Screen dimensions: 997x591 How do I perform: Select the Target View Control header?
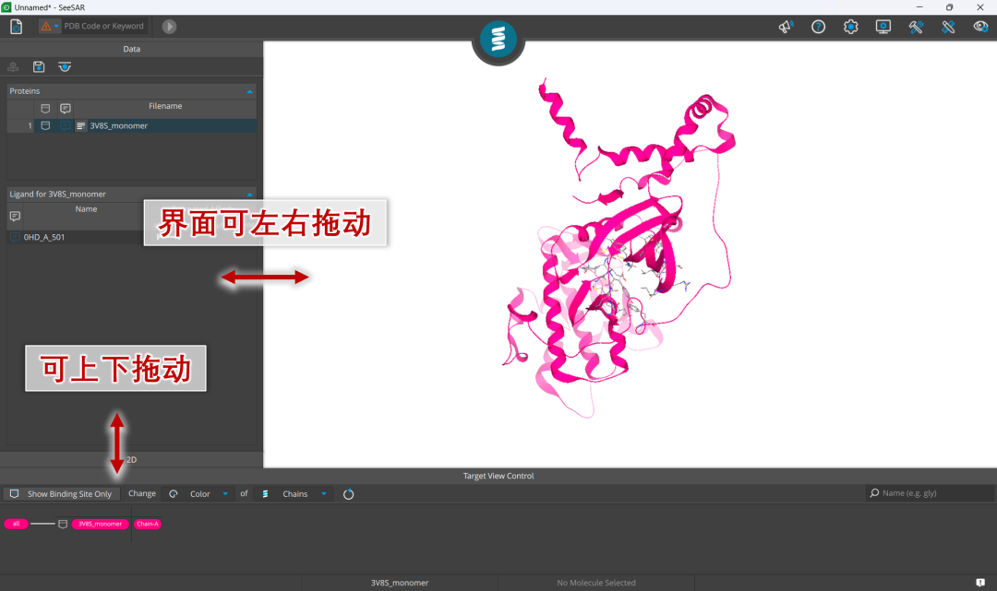click(x=498, y=476)
